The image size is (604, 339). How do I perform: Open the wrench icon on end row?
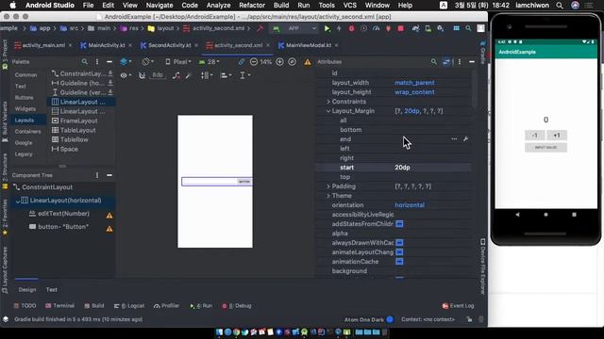pos(465,139)
